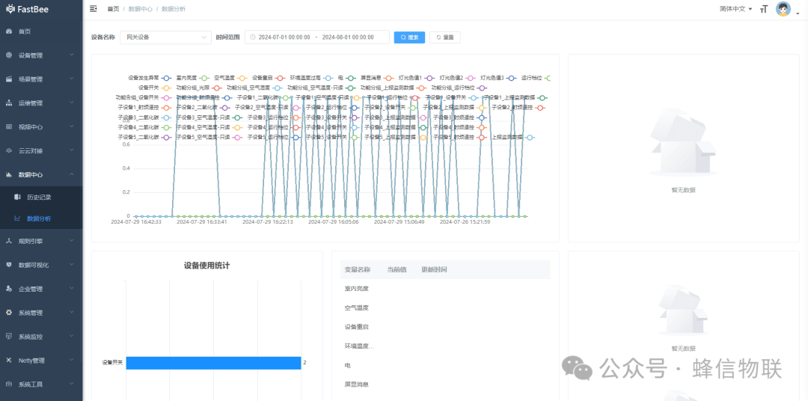Viewport: 808px width, 401px height.
Task: Toggle the 室内亮度 legend series in chart
Action: tap(192, 78)
